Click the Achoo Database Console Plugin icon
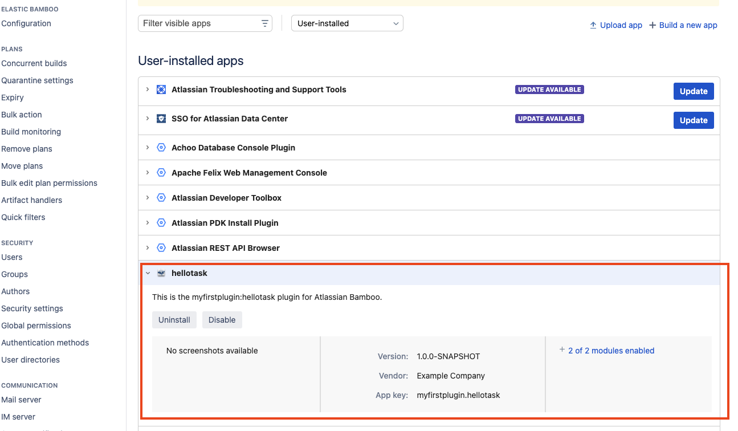The height and width of the screenshot is (431, 738). coord(161,148)
